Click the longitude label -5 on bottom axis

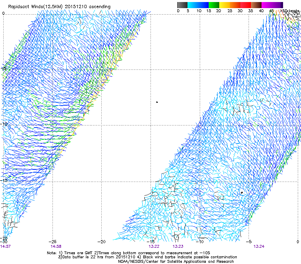(249, 242)
